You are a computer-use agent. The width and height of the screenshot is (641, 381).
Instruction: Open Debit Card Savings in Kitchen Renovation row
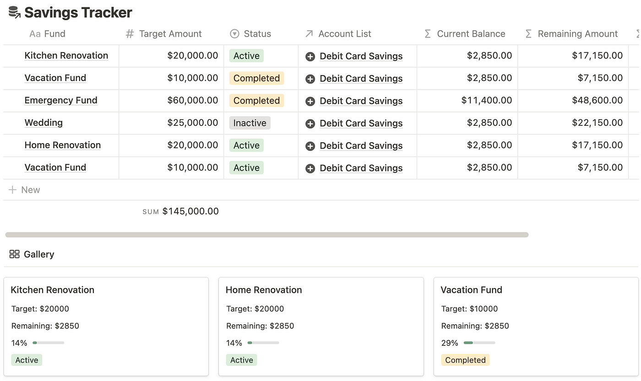point(361,56)
